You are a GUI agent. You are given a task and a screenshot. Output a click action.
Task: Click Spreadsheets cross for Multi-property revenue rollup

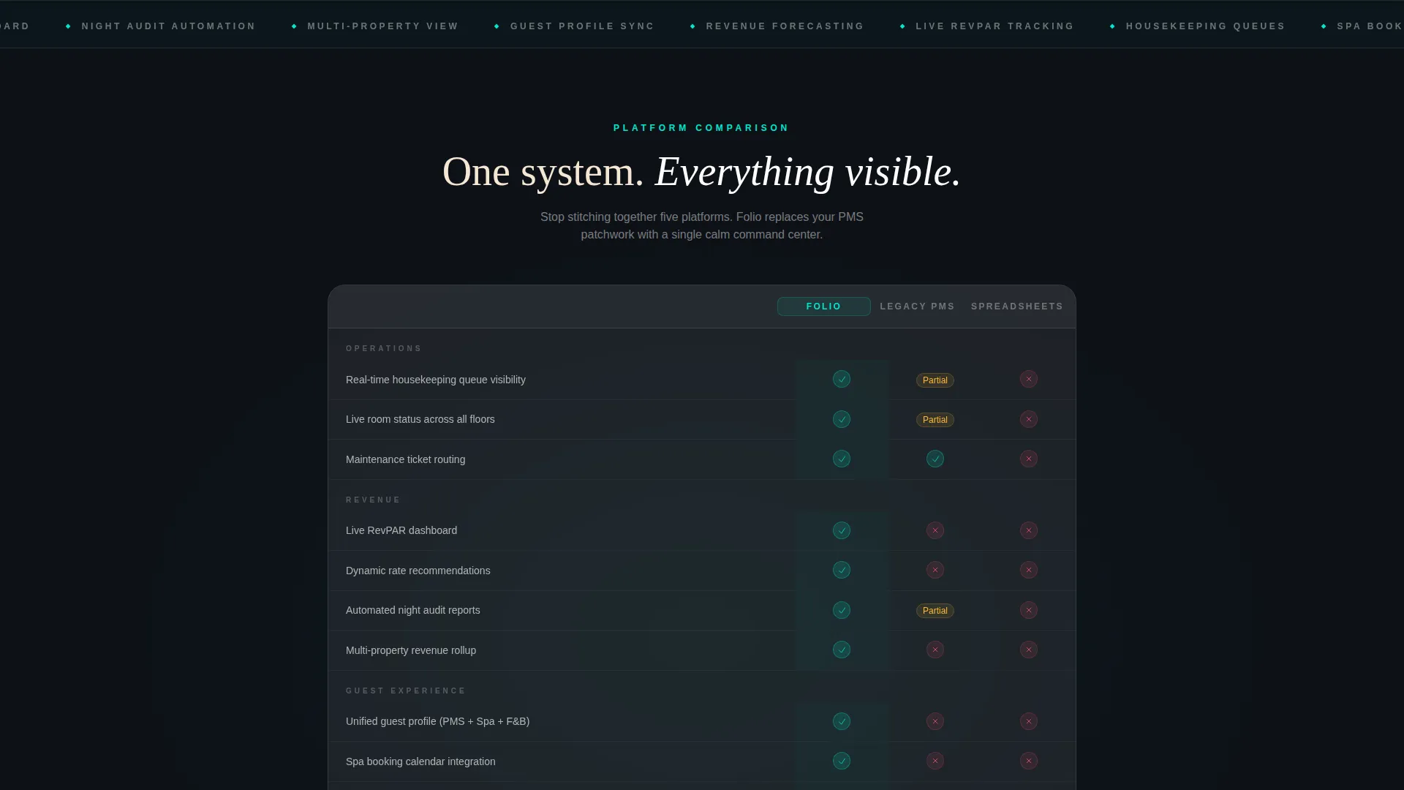click(x=1029, y=650)
